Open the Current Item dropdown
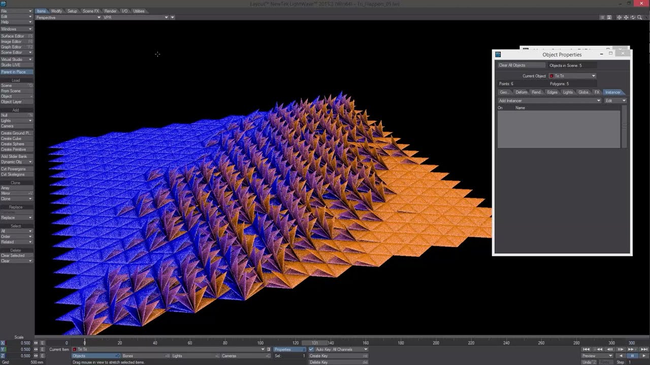The width and height of the screenshot is (650, 365). (168, 349)
